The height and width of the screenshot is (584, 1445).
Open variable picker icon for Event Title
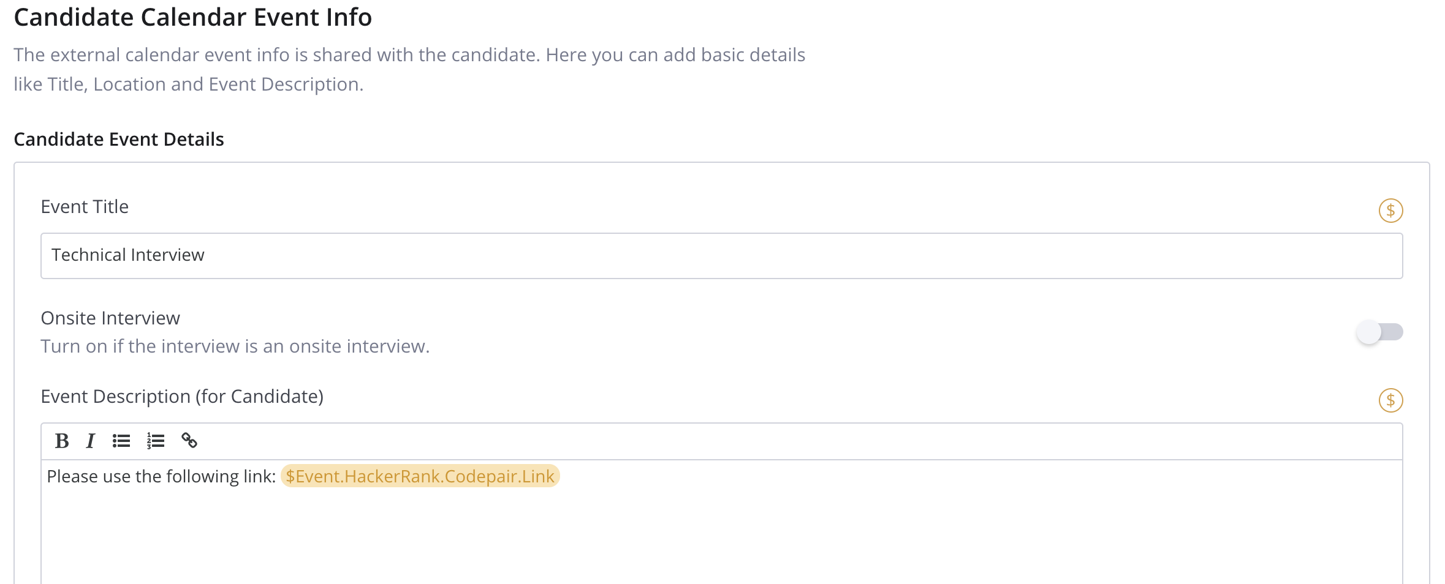1390,211
